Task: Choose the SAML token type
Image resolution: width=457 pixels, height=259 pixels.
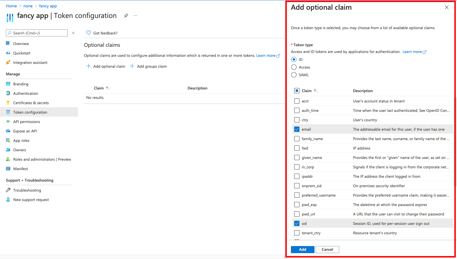Action: (294, 75)
